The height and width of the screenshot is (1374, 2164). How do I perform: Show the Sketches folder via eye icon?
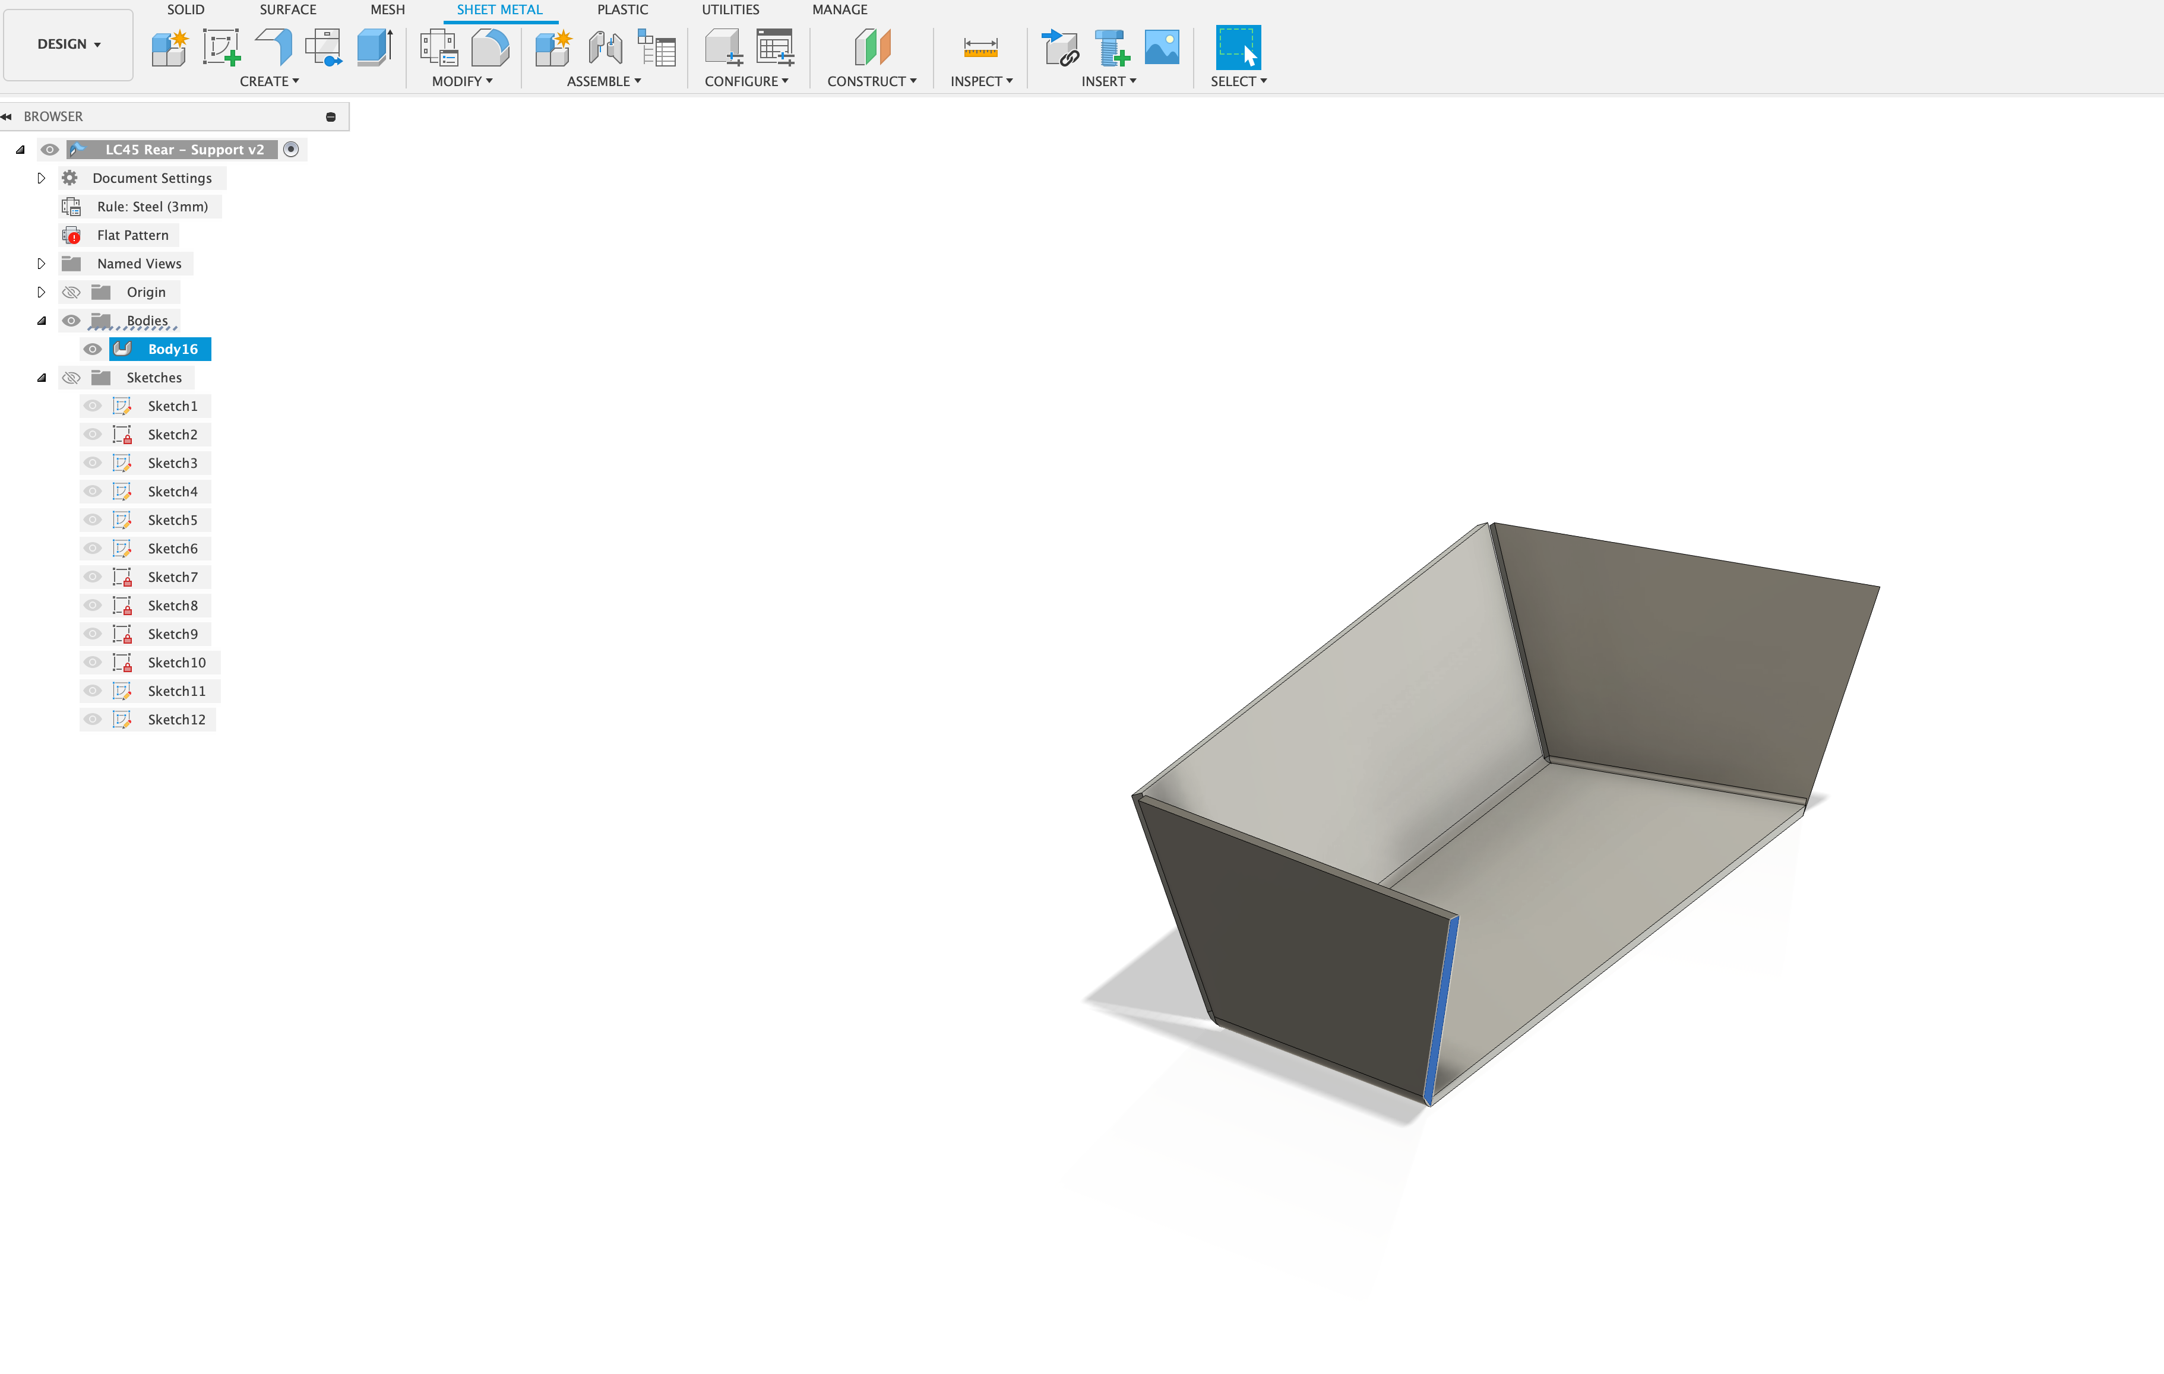click(71, 378)
